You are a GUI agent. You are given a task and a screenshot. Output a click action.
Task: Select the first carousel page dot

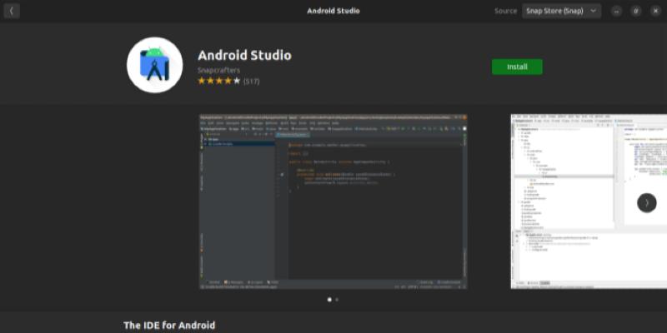[x=329, y=299]
